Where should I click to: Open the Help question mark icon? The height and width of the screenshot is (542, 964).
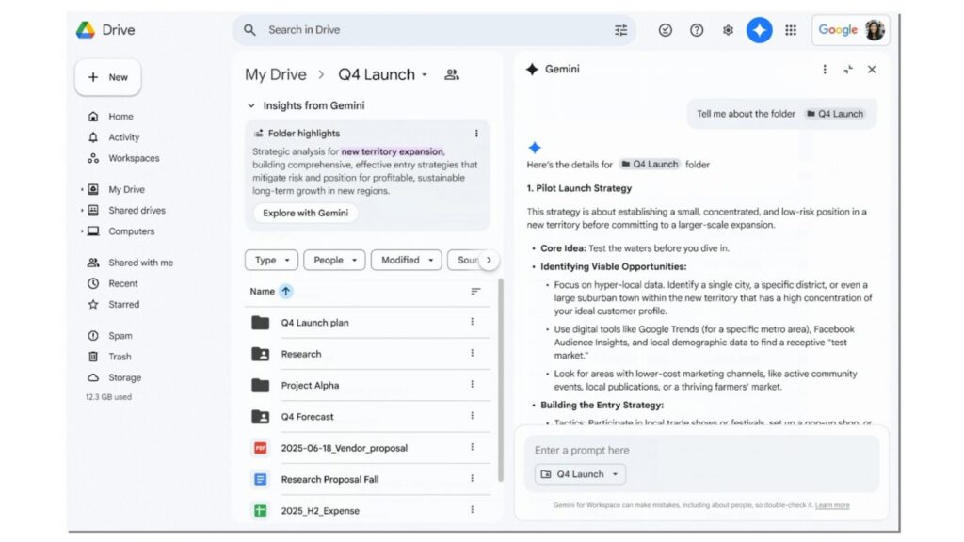pyautogui.click(x=696, y=29)
